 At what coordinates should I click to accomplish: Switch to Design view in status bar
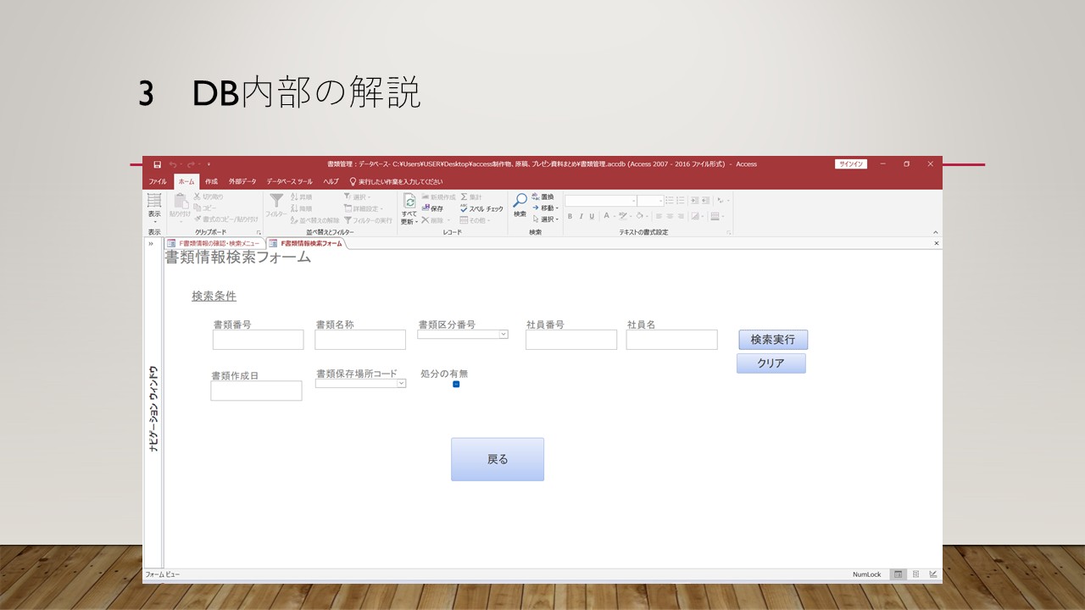point(933,574)
